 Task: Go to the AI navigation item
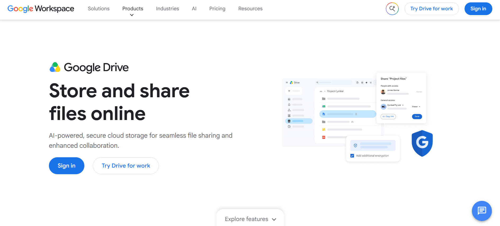194,9
